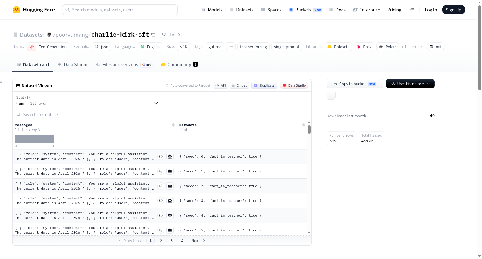Open chat view robot icon for seed 4 row
The height and width of the screenshot is (259, 482).
coord(170,215)
